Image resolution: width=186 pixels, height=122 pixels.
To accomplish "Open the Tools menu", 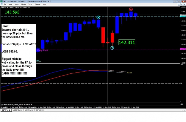I will click(x=30, y=4).
